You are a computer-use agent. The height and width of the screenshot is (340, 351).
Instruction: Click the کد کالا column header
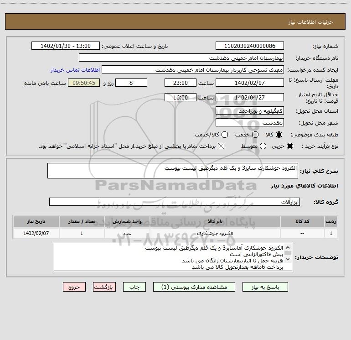point(302,221)
